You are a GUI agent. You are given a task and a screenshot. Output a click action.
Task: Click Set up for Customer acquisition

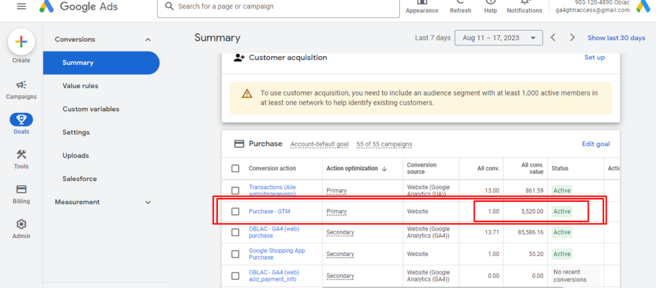click(594, 57)
